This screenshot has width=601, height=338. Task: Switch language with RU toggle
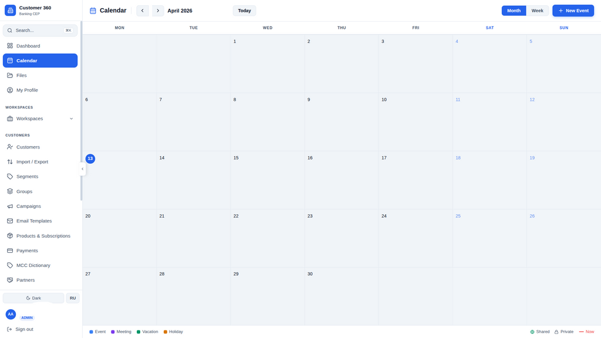[x=73, y=298]
